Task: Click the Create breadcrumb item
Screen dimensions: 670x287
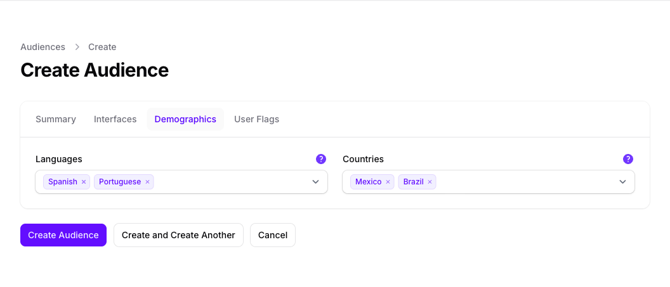Action: [102, 47]
